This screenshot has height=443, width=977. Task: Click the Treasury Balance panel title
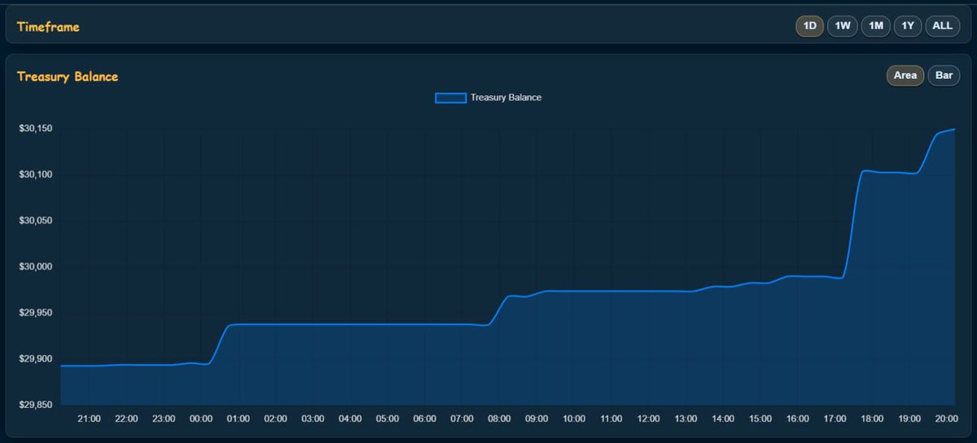tap(68, 77)
